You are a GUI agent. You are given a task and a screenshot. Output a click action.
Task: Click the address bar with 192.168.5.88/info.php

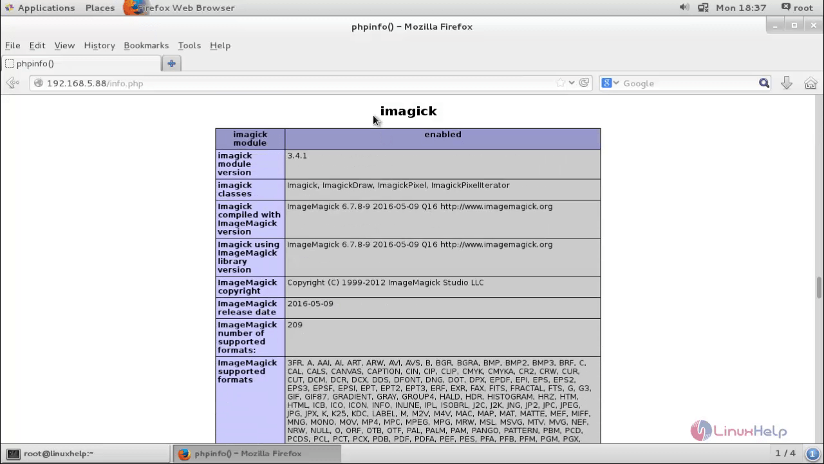(296, 83)
